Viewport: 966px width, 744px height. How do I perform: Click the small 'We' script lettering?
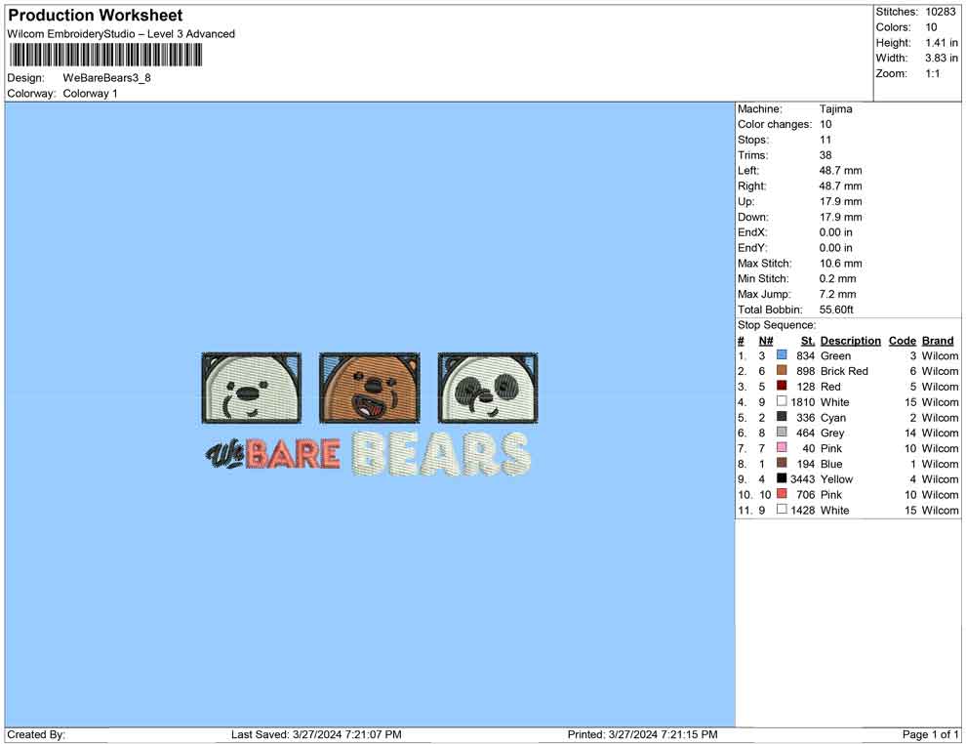coord(224,456)
